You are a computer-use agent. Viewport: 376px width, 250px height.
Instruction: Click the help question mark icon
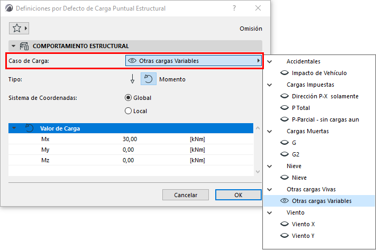coord(234,8)
